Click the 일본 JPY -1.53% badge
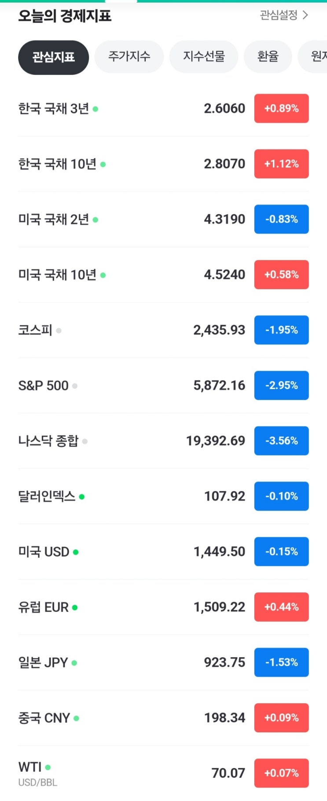The height and width of the screenshot is (801, 327). coord(281,663)
